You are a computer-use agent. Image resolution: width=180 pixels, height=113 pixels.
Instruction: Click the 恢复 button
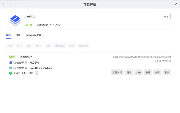click(48, 46)
